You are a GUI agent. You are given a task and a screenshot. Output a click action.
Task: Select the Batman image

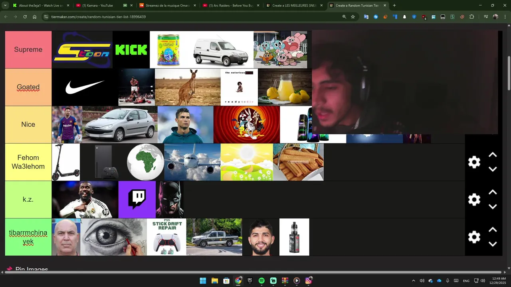[x=170, y=199]
